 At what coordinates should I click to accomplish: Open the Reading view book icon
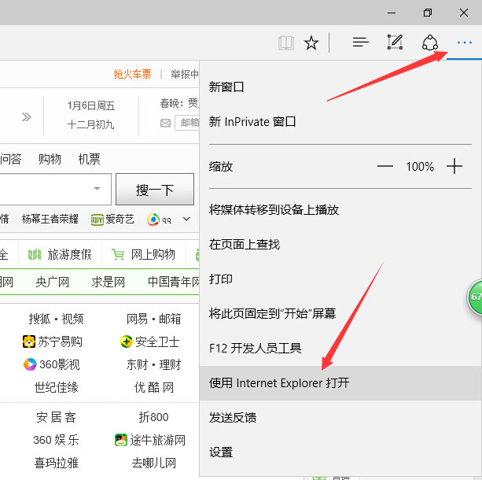point(286,42)
